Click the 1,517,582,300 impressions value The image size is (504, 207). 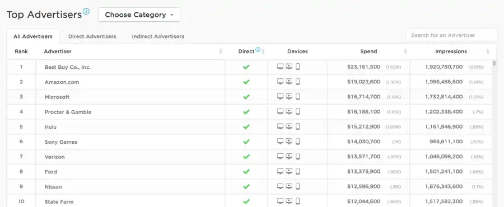point(444,201)
